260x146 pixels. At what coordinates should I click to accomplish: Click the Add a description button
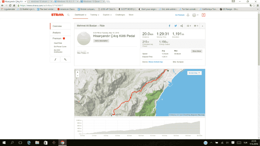(101, 41)
